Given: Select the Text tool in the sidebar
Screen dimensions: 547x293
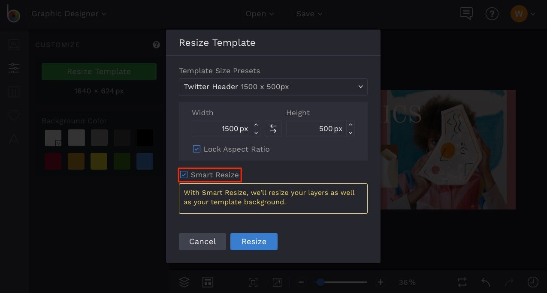Looking at the screenshot, I should pyautogui.click(x=14, y=138).
